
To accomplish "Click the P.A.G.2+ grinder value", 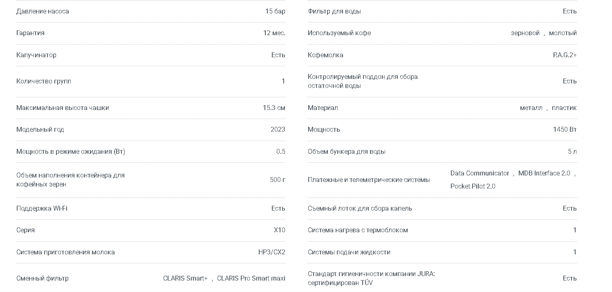I will point(565,55).
